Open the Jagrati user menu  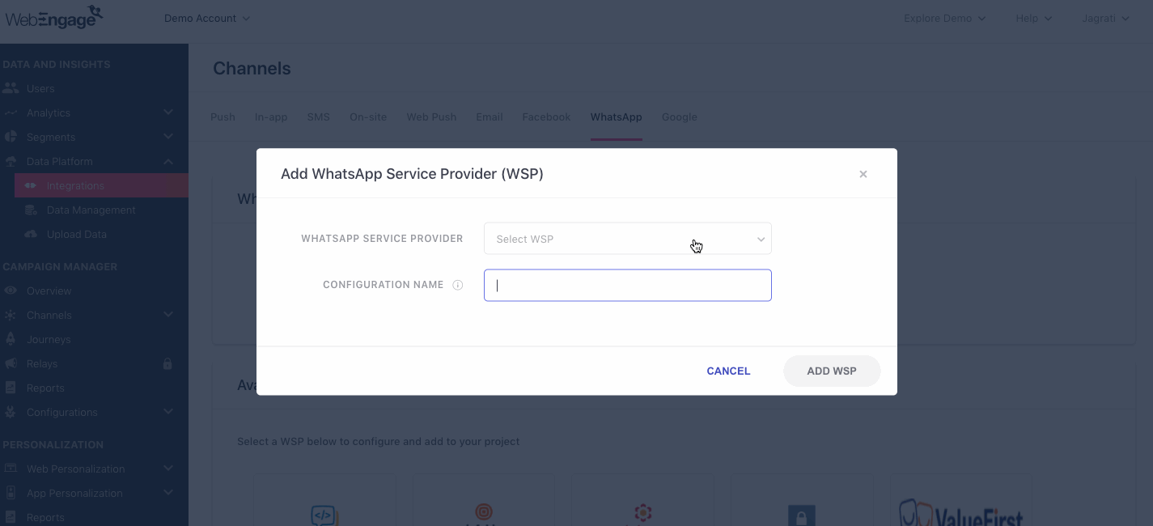click(x=1105, y=18)
